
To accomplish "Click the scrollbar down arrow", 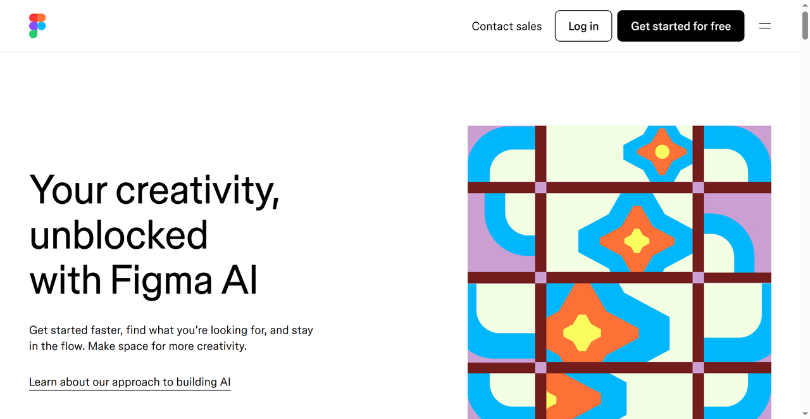I will pyautogui.click(x=805, y=414).
